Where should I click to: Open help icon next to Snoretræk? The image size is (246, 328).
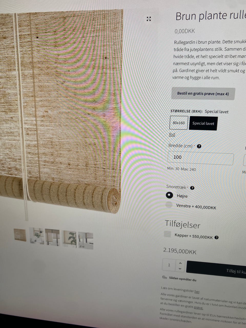coord(192,188)
